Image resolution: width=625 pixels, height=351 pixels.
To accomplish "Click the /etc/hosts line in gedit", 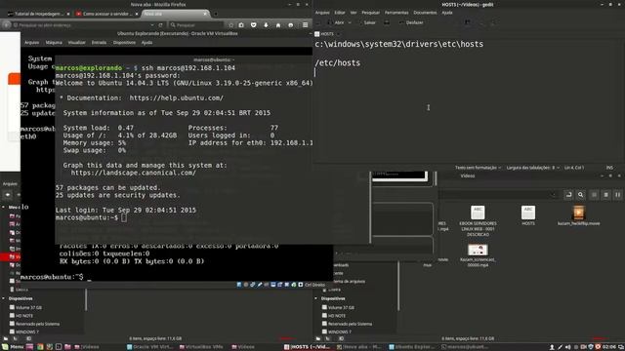I will 337,62.
